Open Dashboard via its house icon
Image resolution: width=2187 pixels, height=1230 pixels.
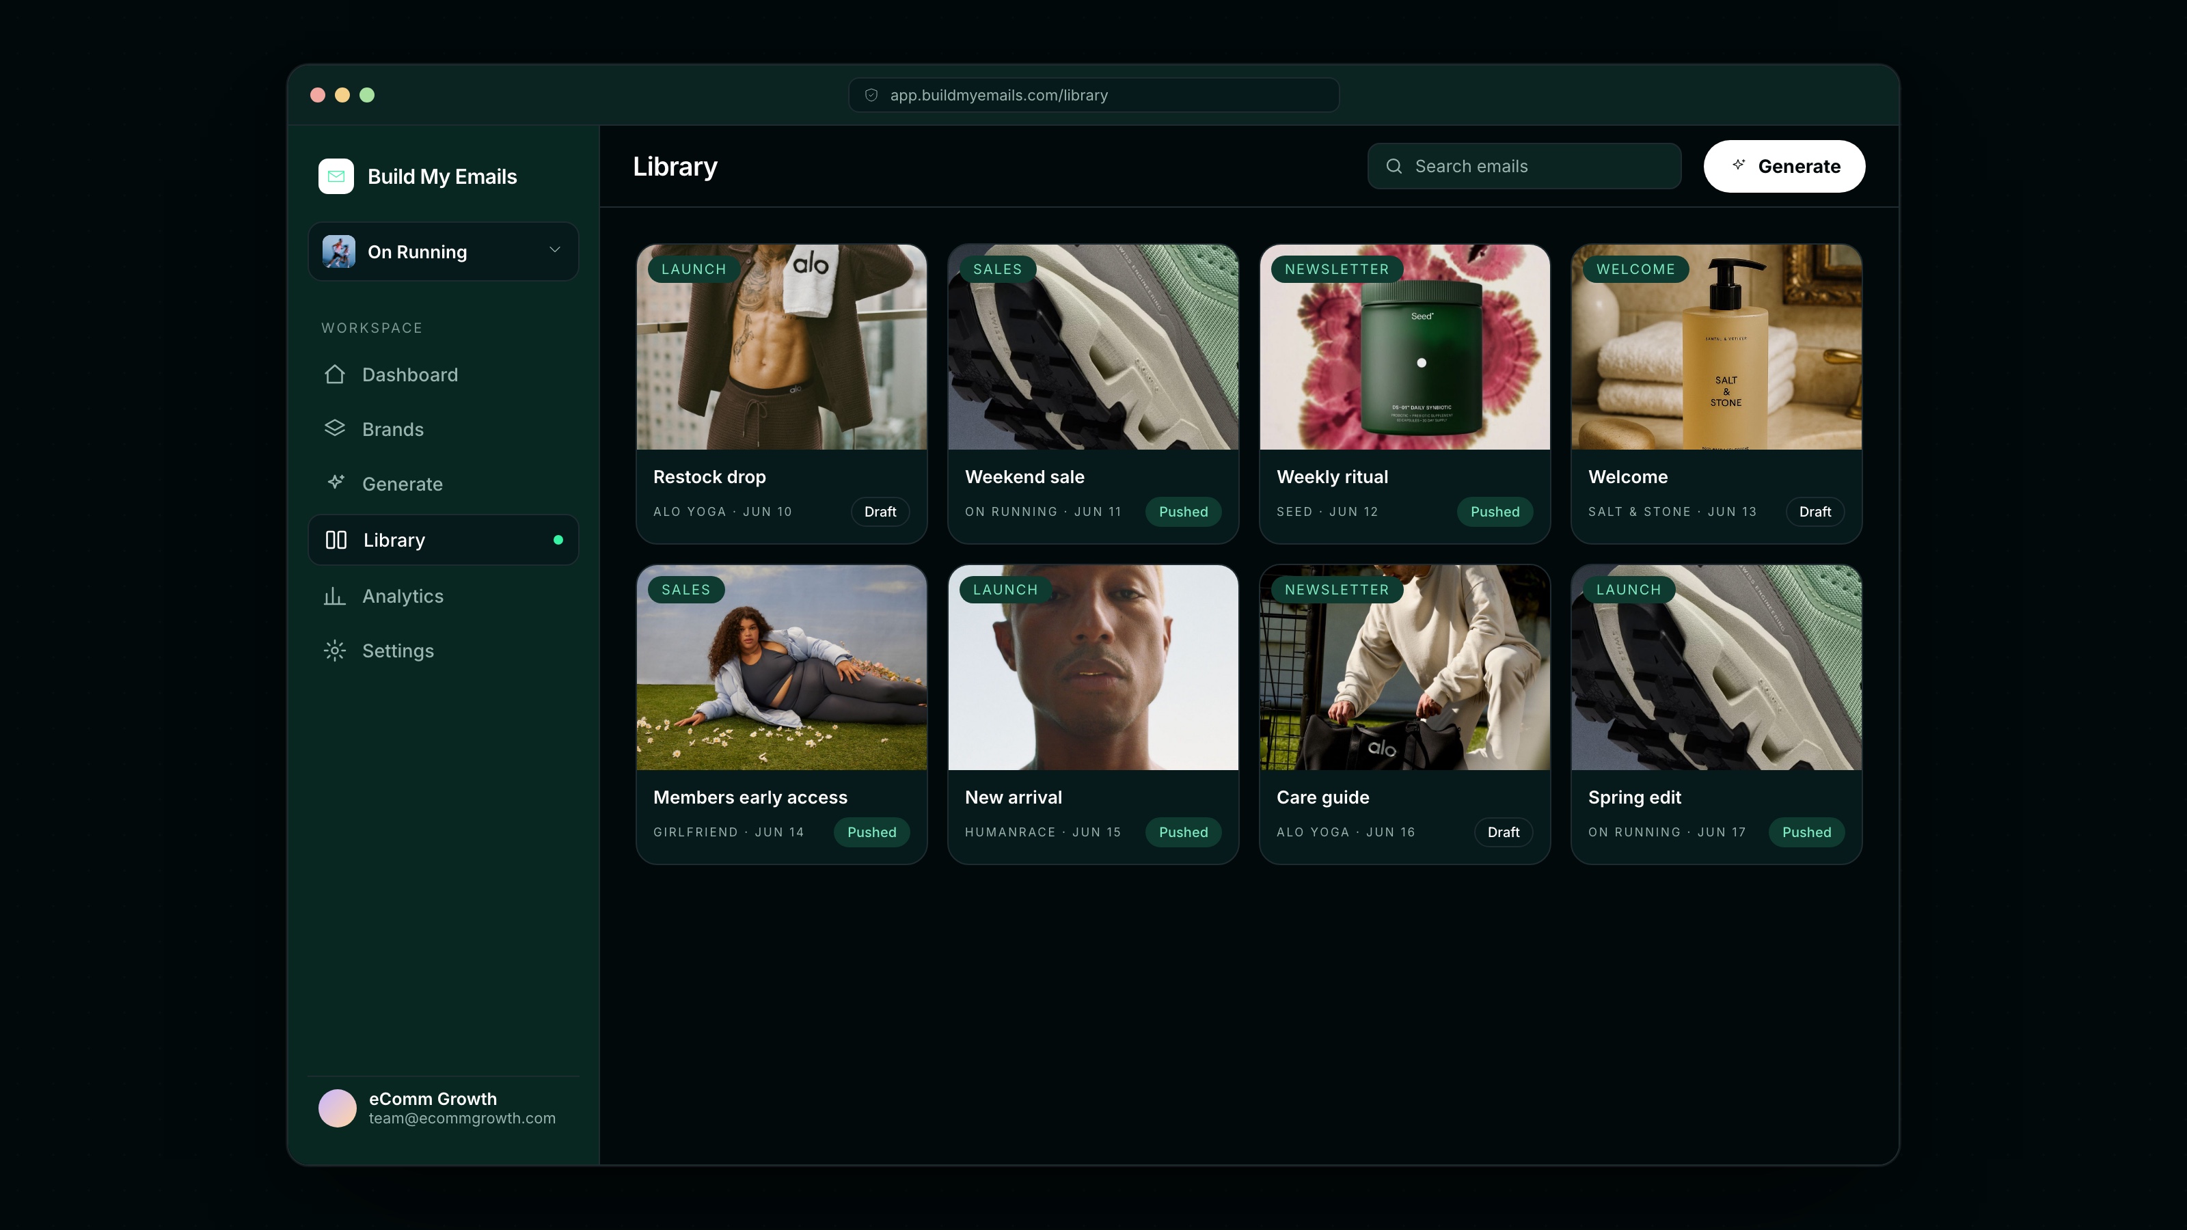point(334,374)
